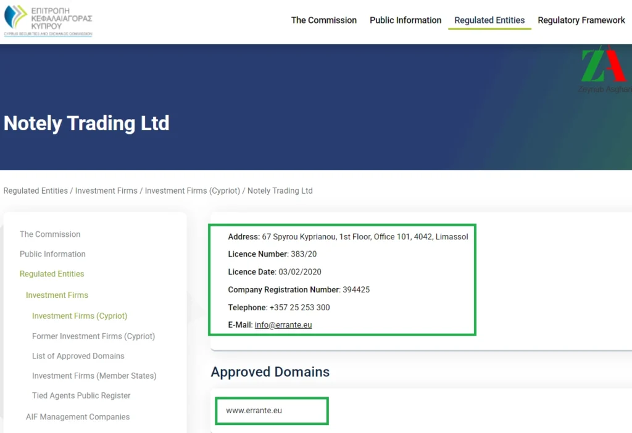Screen dimensions: 632x433
Task: Click Investment Firms (Cypriot) in the breadcrumb
Action: [192, 191]
